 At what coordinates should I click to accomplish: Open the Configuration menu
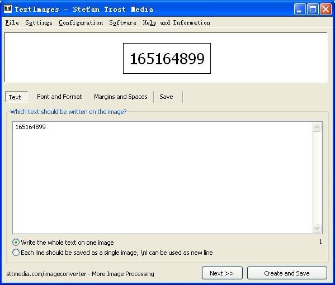[x=81, y=22]
